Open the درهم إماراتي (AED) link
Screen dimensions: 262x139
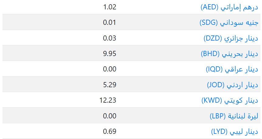tap(229, 7)
